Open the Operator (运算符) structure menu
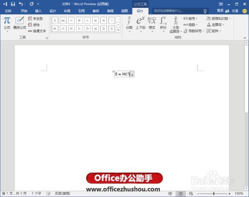 click(215, 25)
